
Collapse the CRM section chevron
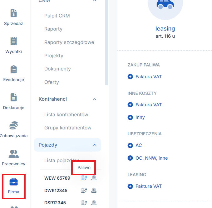click(x=95, y=1)
